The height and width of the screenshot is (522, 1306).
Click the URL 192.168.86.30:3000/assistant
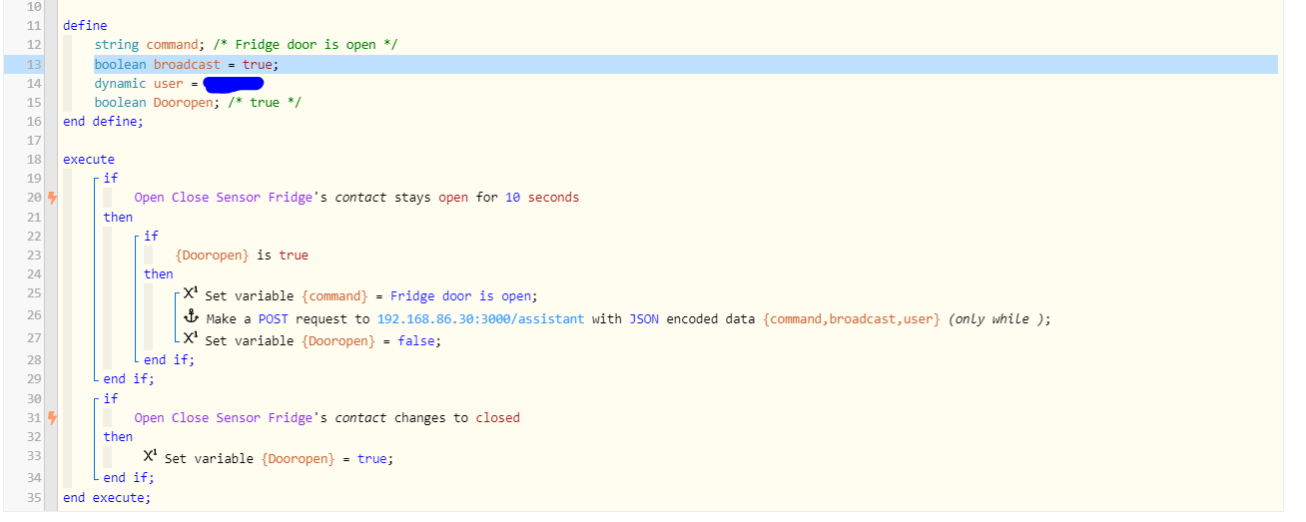point(481,319)
